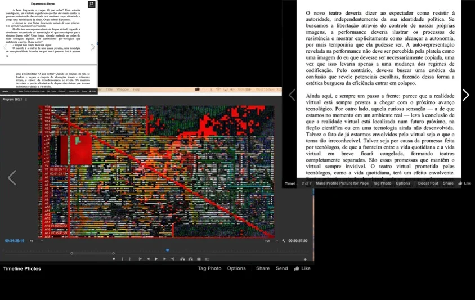Click the Extract button in transport controls
This screenshot has height=300, width=475.
click(x=191, y=259)
